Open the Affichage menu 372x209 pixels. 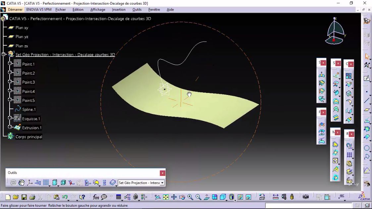coord(98,10)
